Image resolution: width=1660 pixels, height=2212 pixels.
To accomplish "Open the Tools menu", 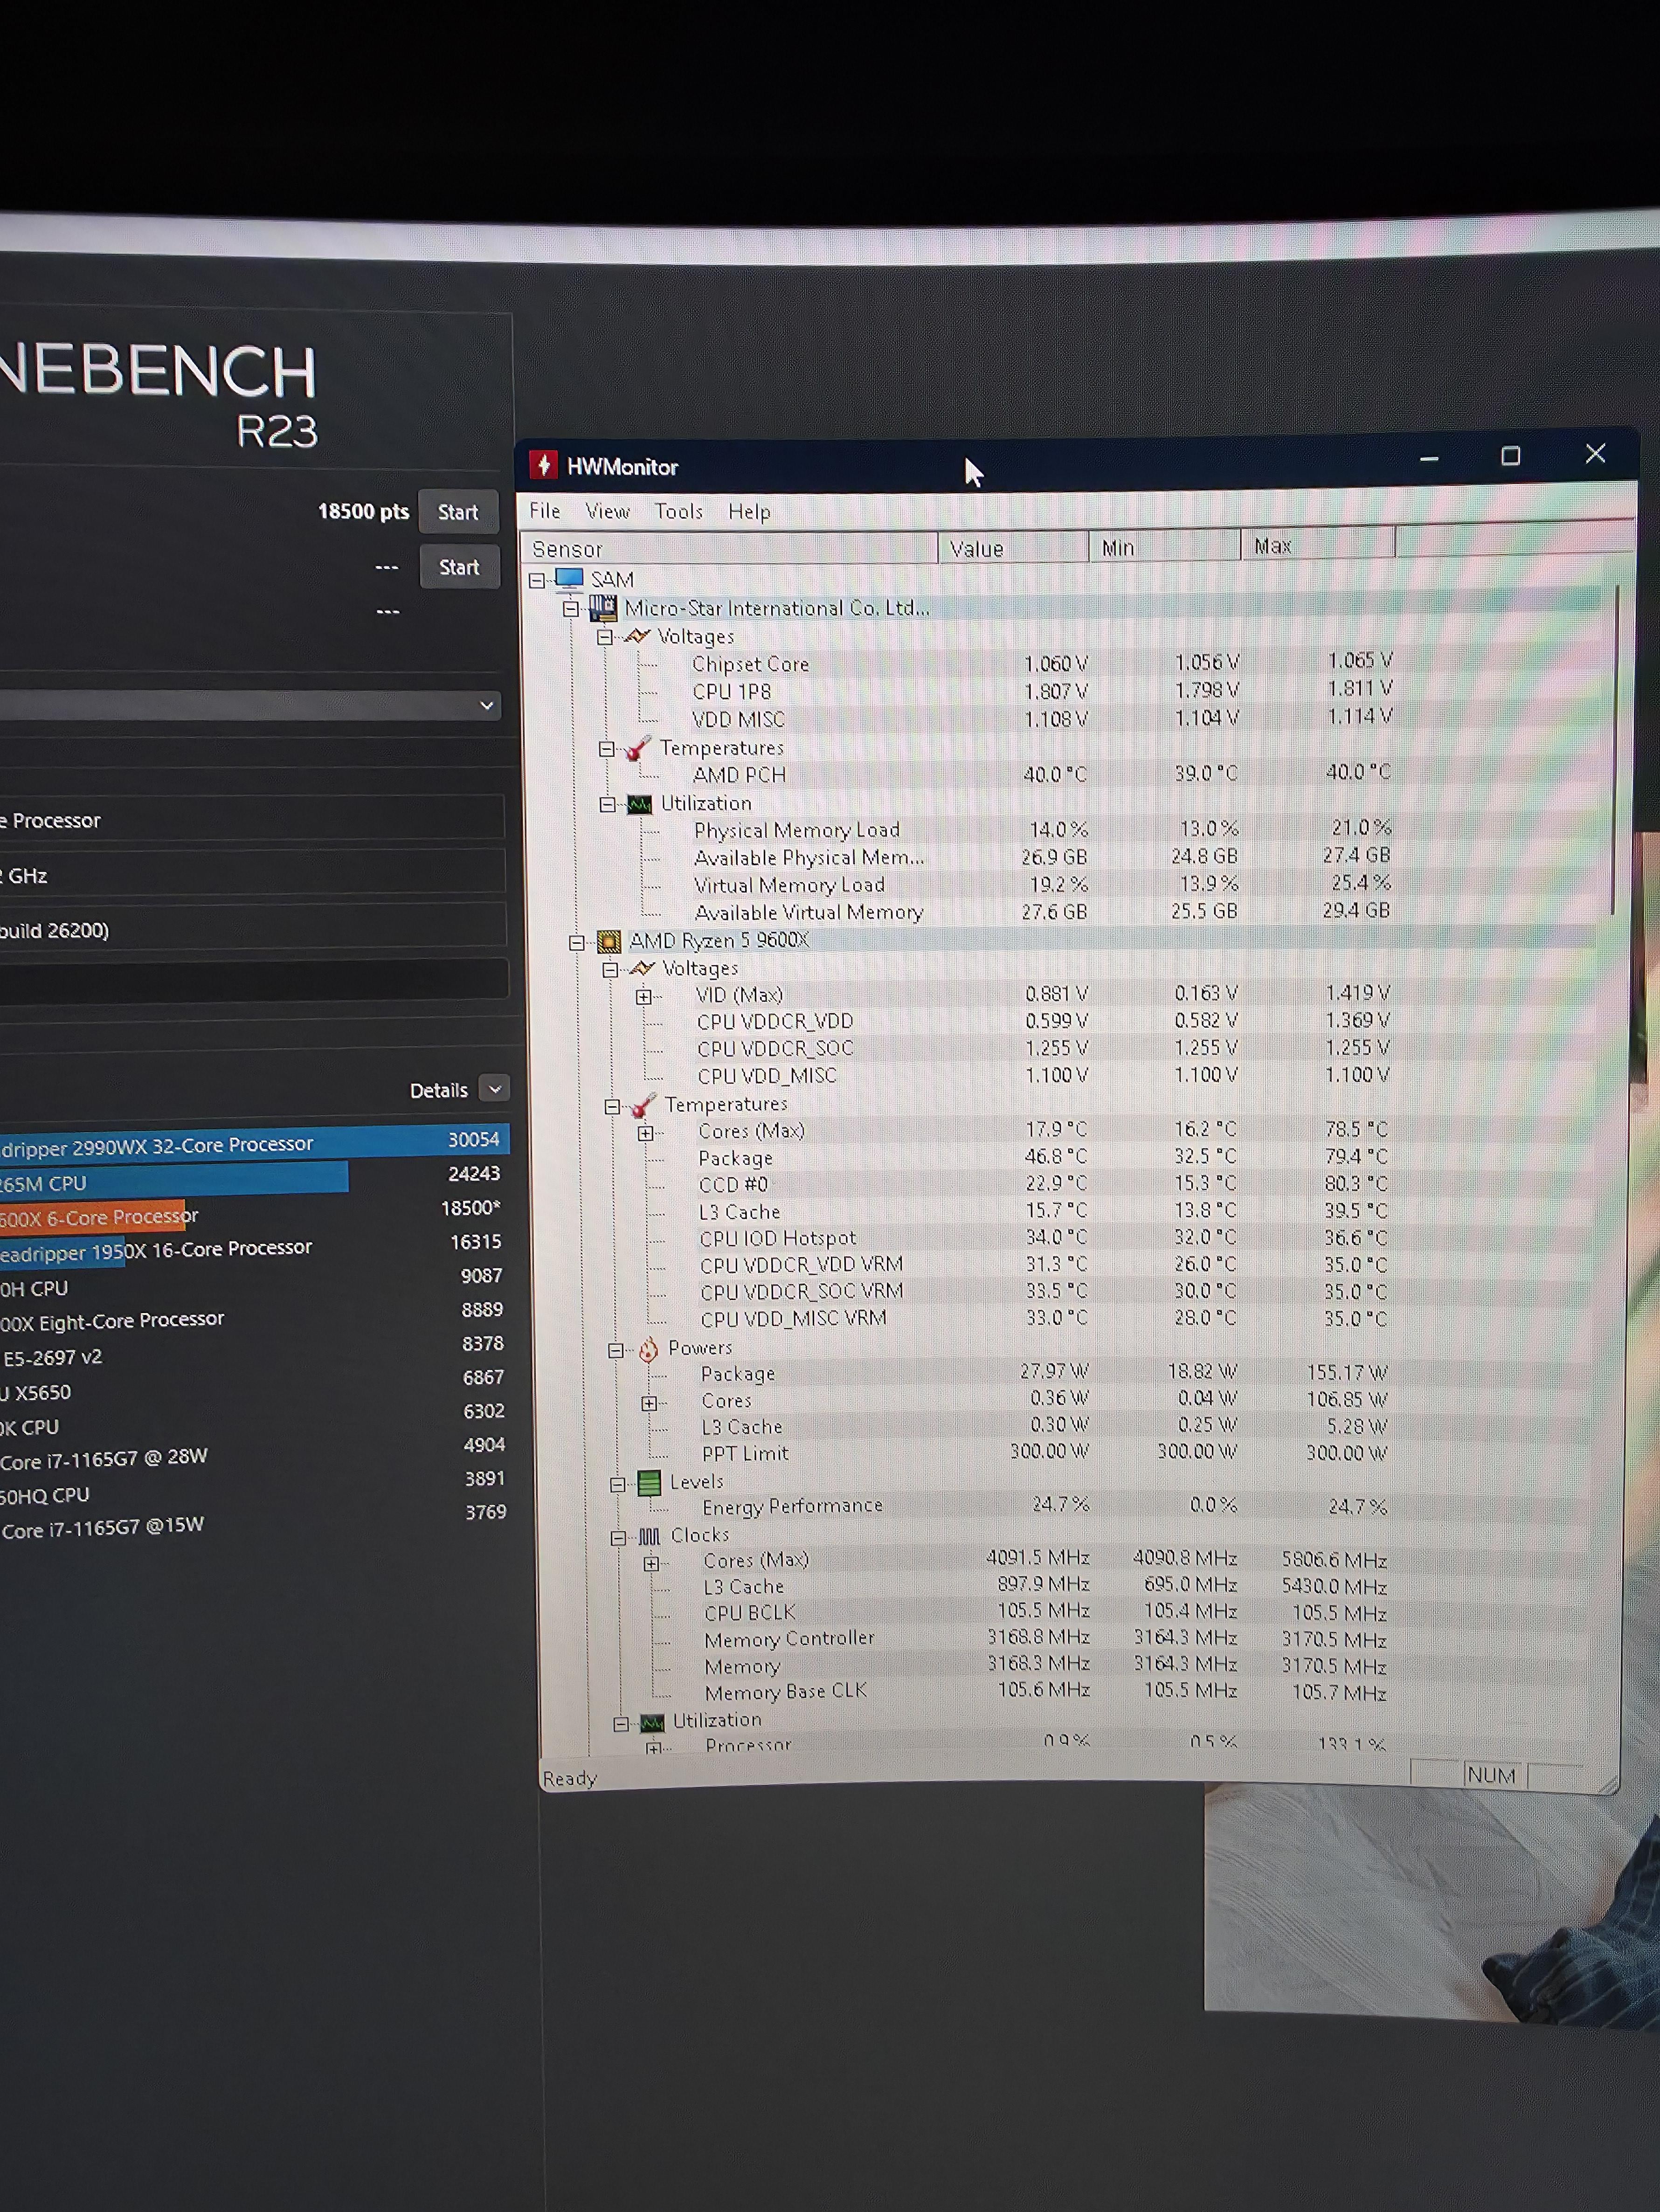I will coord(679,511).
